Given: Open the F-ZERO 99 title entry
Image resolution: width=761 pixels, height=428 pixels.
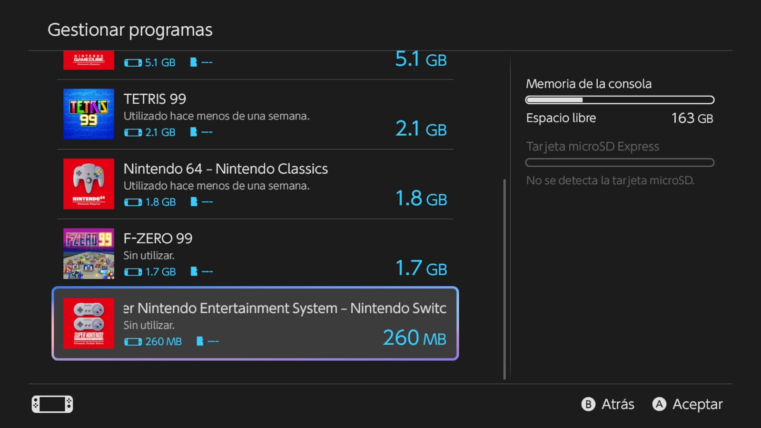Looking at the screenshot, I should (158, 239).
